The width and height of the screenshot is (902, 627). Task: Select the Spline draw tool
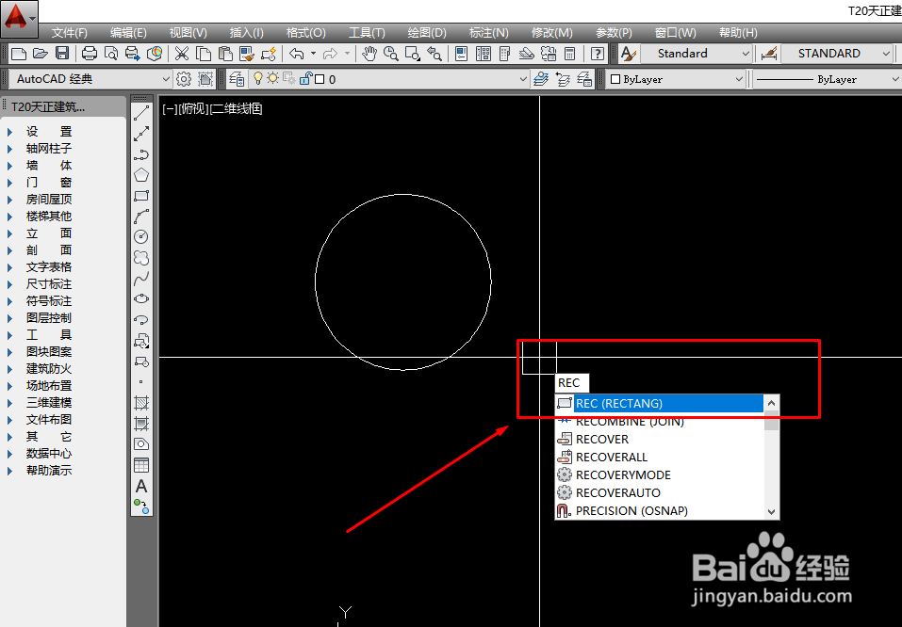click(x=141, y=279)
